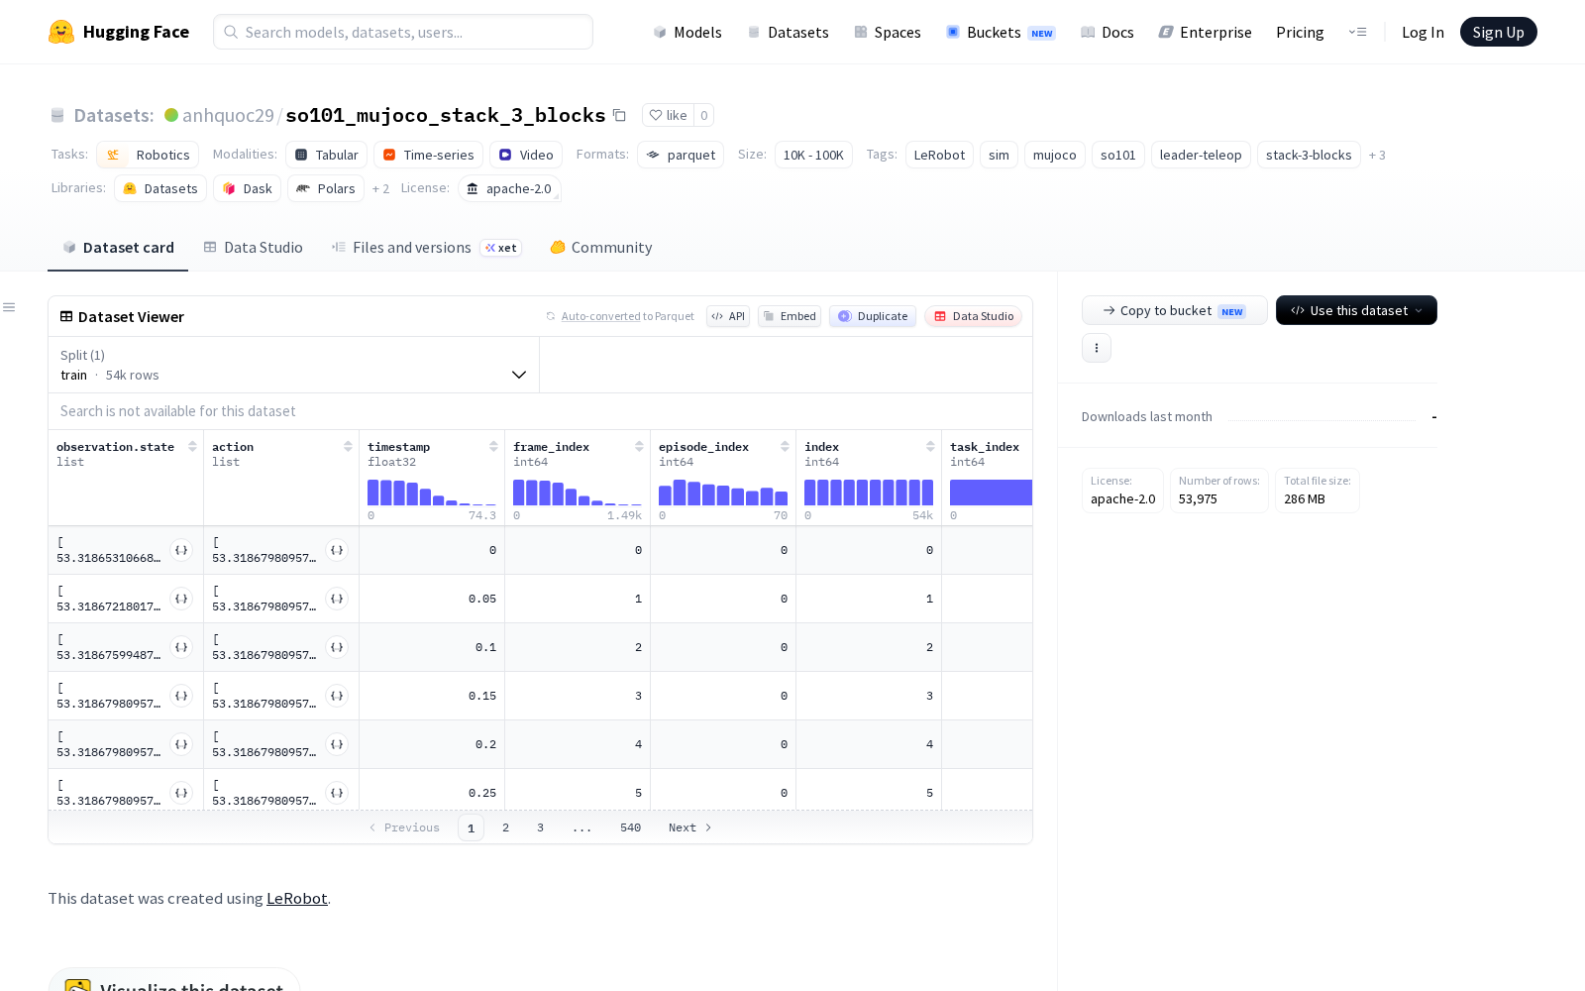Screen dimensions: 1585x991
Task: Expand action value in first row
Action: click(337, 550)
